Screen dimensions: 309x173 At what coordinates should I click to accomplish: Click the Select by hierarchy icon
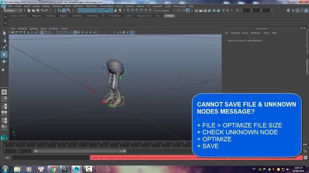coord(59,11)
